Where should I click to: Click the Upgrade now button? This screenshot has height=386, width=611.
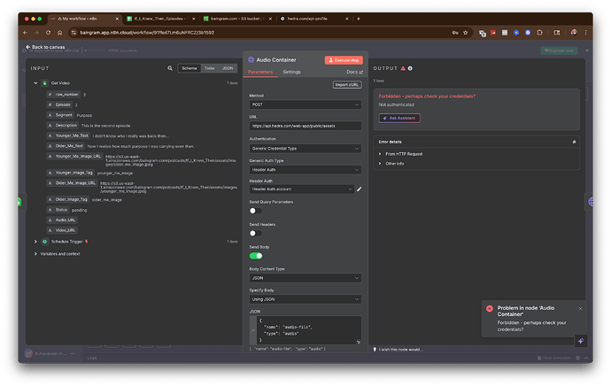559,50
